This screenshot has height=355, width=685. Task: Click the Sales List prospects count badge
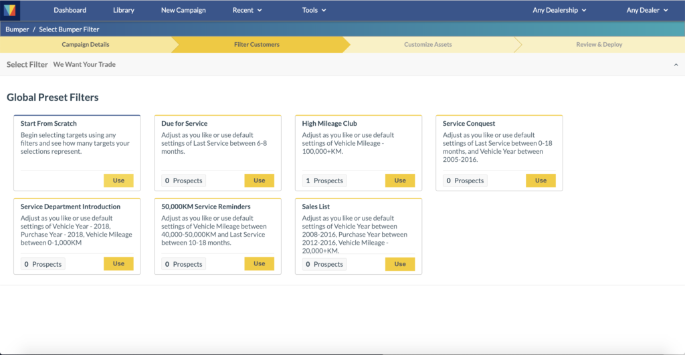(x=324, y=264)
